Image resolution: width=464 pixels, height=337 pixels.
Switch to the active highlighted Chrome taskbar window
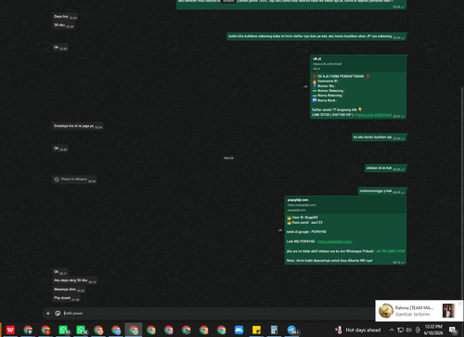coord(134,330)
